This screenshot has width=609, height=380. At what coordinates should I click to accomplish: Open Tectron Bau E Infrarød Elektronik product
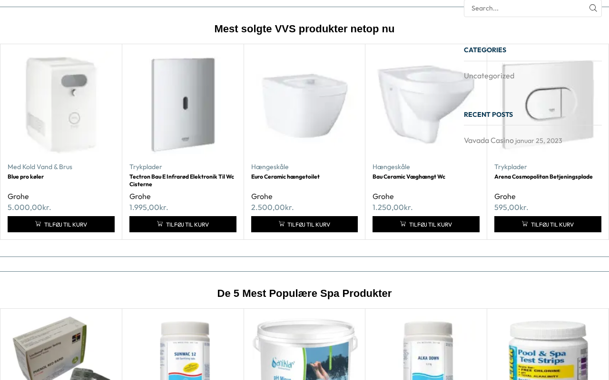click(182, 180)
